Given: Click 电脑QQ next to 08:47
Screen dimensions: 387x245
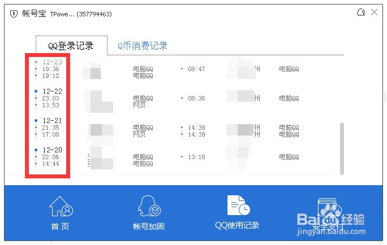Looking at the screenshot, I should (289, 69).
